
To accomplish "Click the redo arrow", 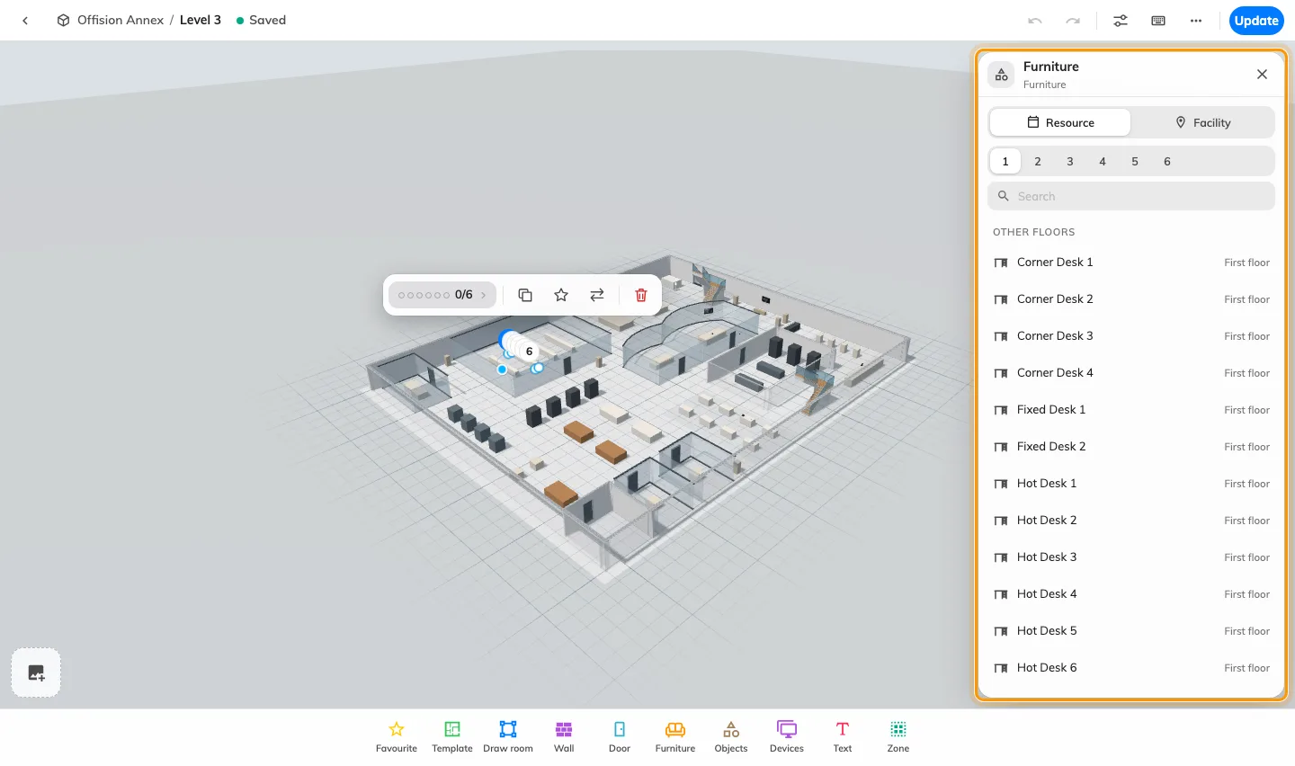I will point(1073,21).
